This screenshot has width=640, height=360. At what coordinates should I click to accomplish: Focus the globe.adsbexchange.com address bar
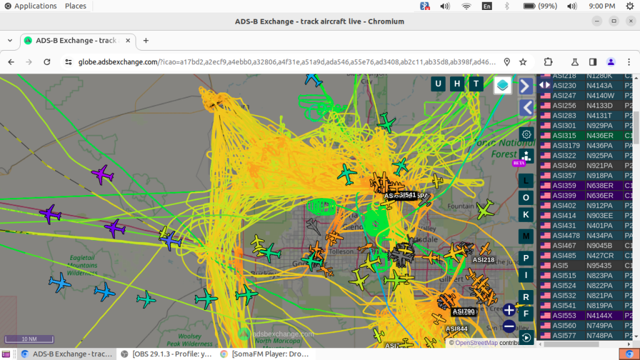point(287,62)
